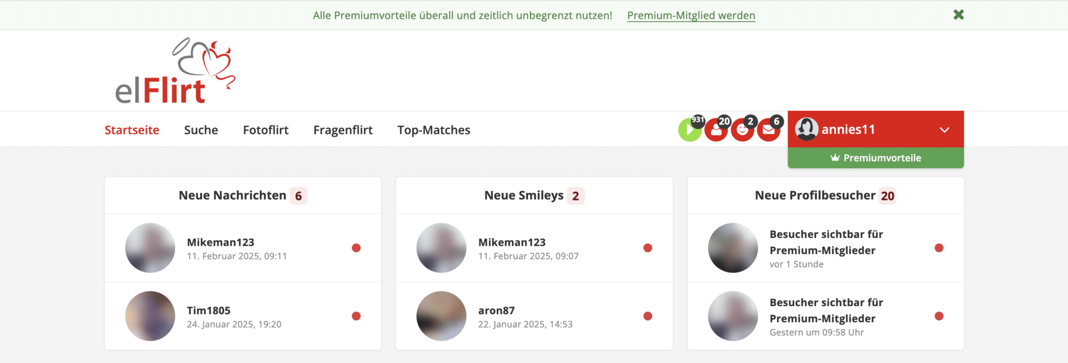This screenshot has width=1068, height=363.
Task: Expand the annies11 account dropdown chevron
Action: pos(944,130)
